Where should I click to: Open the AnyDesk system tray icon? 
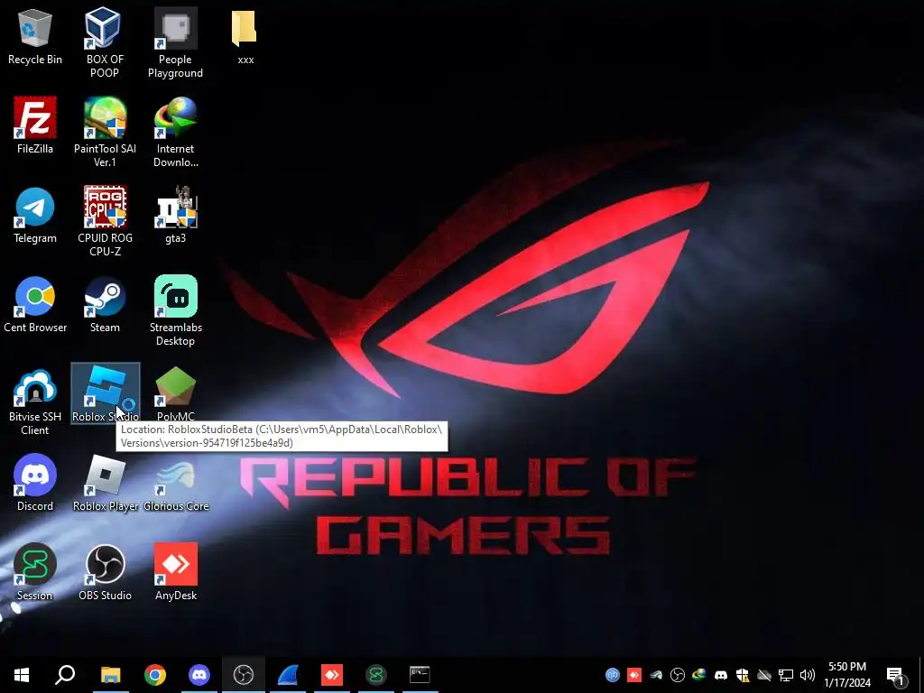(x=634, y=675)
